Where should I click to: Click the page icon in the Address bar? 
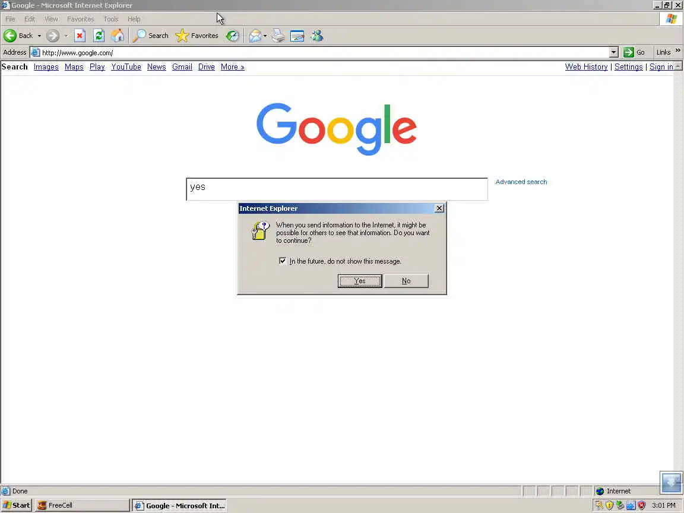pos(36,53)
